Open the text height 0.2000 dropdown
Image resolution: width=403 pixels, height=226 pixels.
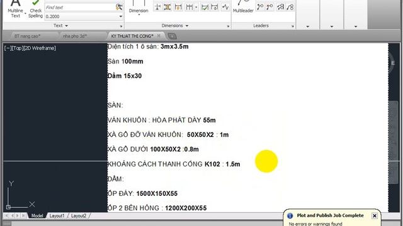tap(120, 16)
